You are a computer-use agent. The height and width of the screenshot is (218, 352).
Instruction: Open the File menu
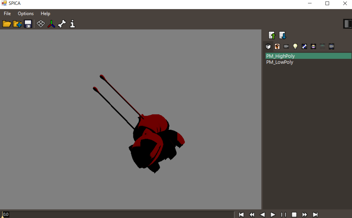(7, 14)
